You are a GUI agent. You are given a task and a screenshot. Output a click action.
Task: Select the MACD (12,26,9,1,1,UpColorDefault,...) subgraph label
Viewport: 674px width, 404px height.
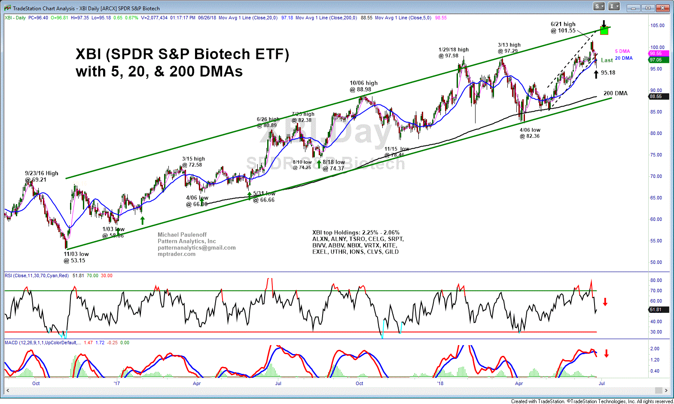tap(43, 343)
